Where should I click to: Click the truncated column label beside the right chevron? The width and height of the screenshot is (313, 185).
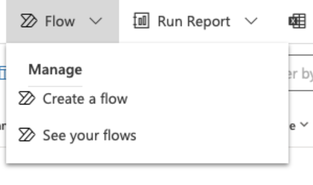tap(293, 126)
